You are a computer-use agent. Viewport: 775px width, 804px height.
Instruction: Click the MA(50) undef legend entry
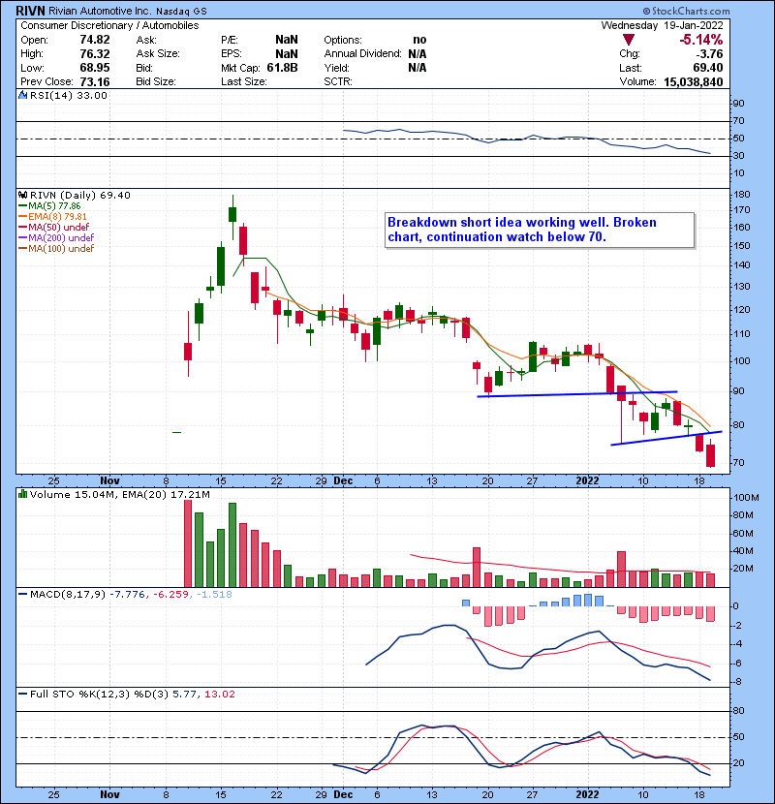54,227
